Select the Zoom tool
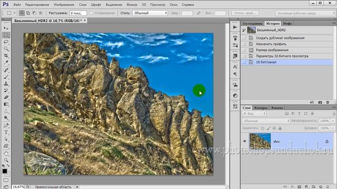This screenshot has width=337, height=189. coord(6,160)
